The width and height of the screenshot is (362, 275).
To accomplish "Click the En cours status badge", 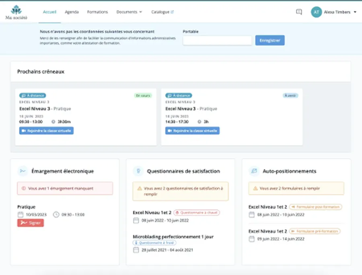I will coord(143,95).
